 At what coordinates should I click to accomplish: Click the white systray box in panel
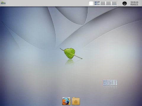(x=91, y=3)
